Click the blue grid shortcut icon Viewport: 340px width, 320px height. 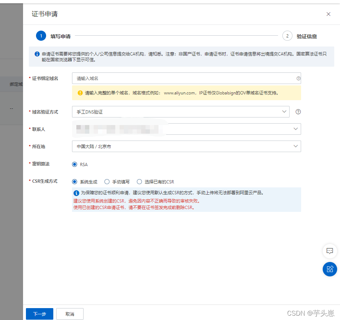[330, 269]
